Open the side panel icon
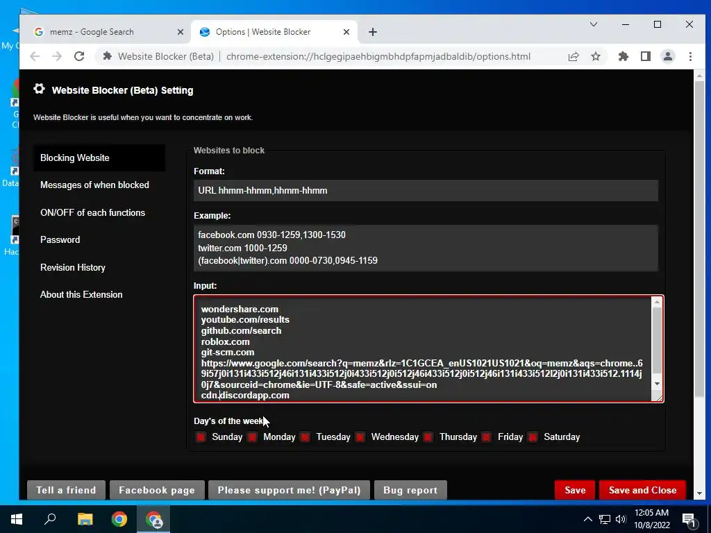 pos(646,56)
